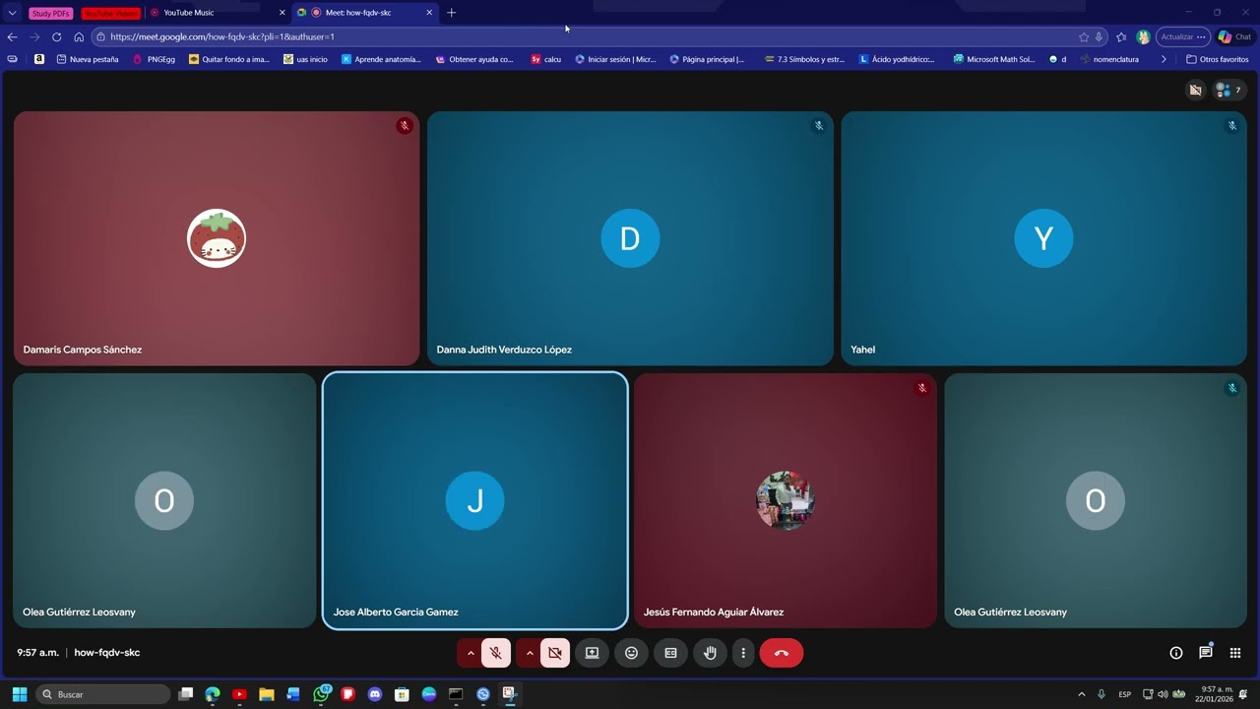Viewport: 1260px width, 709px height.
Task: Open Discord from the taskbar
Action: (375, 694)
